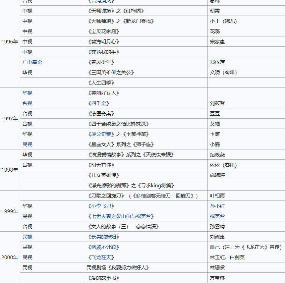Click the 《法医奇案》 title cell
The image size is (285, 283).
pos(146,114)
